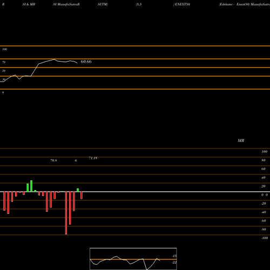Click the -15 label in mini chart

tap(174, 256)
